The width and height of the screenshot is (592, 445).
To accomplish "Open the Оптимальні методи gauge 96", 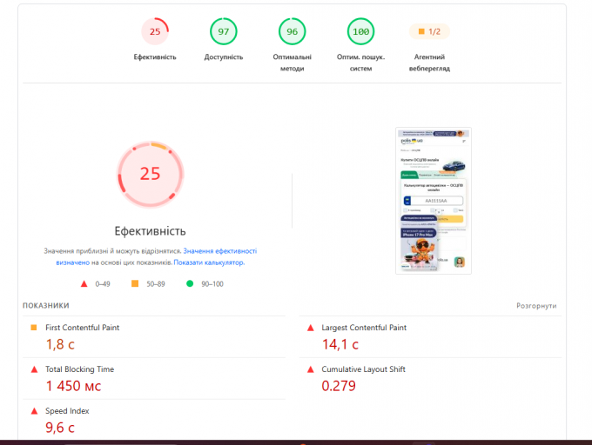I will click(293, 31).
